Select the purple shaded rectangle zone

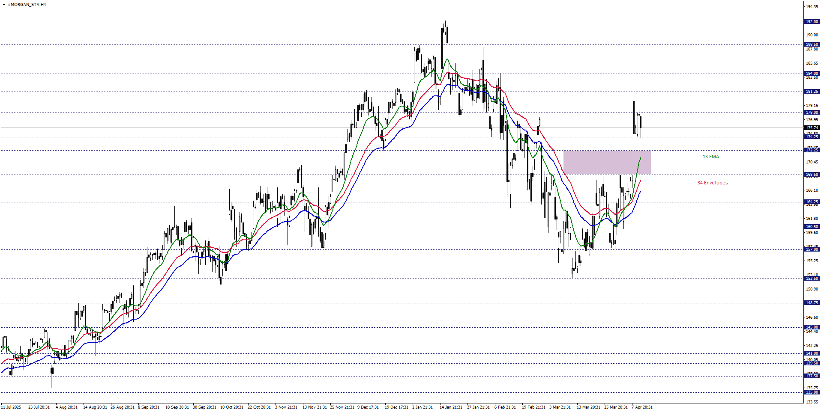606,163
